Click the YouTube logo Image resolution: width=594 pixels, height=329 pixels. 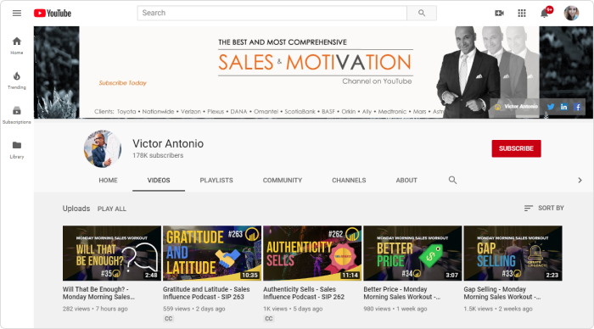pyautogui.click(x=53, y=14)
